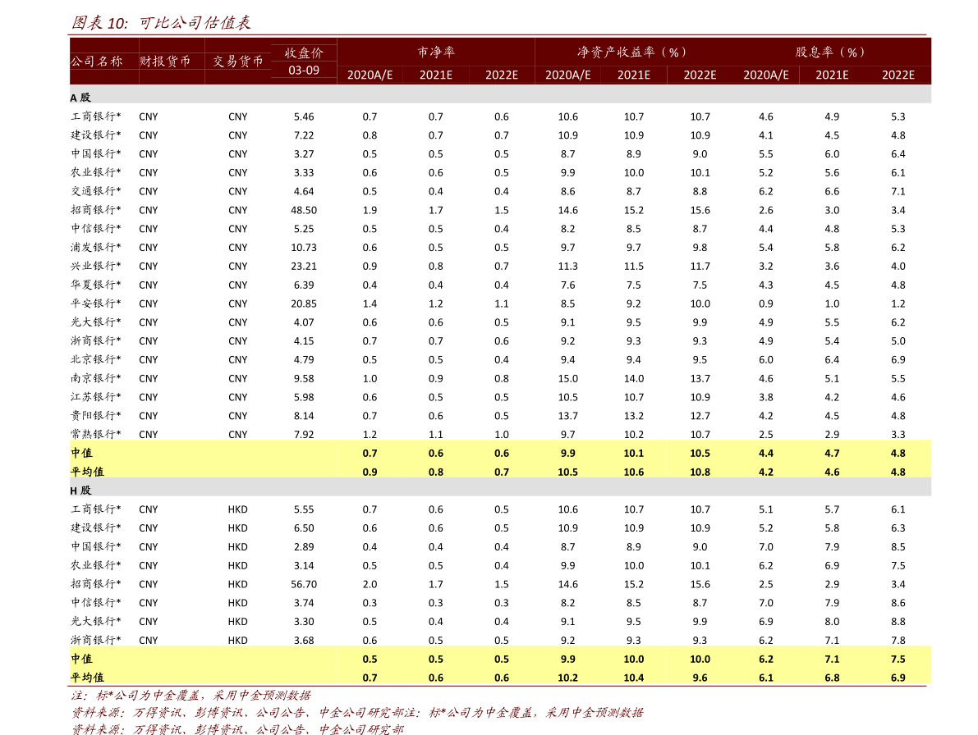
Task: Click the 交易货币 column header
Action: point(237,61)
